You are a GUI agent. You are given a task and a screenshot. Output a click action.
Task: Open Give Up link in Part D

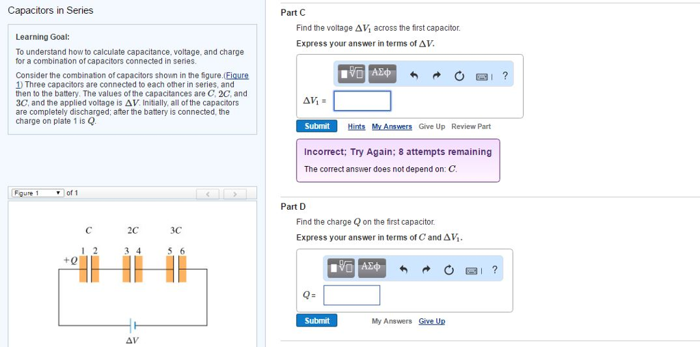tap(432, 321)
